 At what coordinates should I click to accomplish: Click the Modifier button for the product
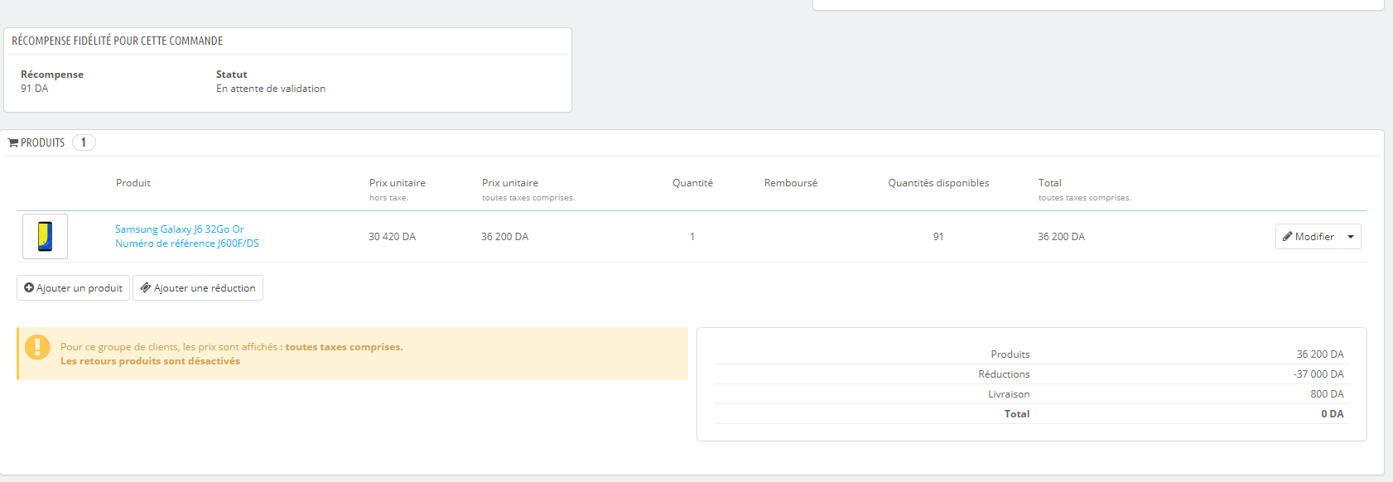(1309, 237)
